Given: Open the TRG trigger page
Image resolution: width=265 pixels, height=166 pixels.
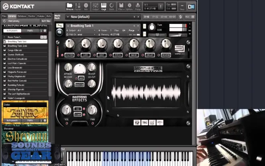Looking at the screenshot, I should tap(145, 122).
